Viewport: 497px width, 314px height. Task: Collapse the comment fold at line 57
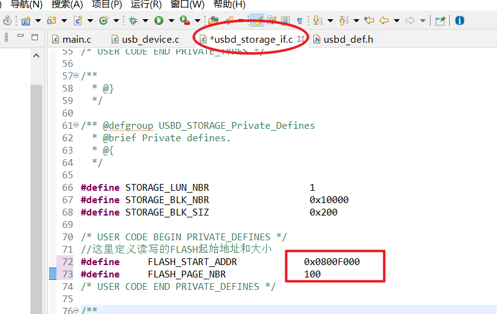(x=76, y=76)
